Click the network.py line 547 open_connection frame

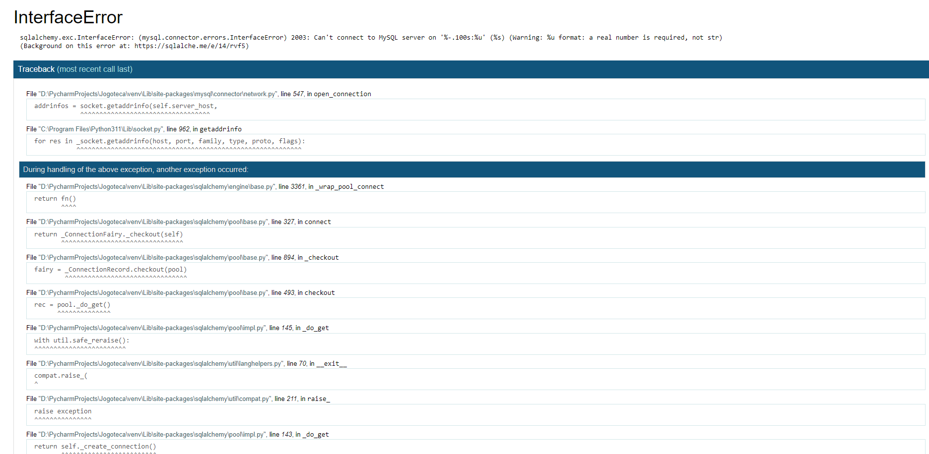(x=199, y=94)
